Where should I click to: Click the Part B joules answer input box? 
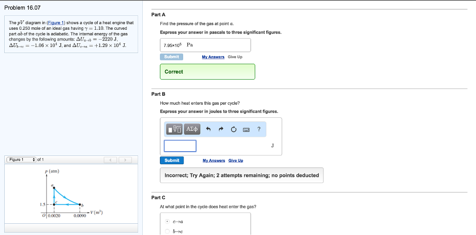pos(180,146)
